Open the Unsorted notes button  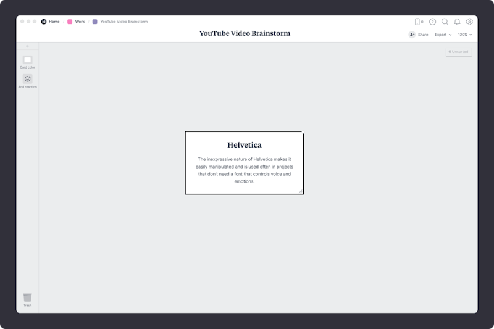pos(459,52)
